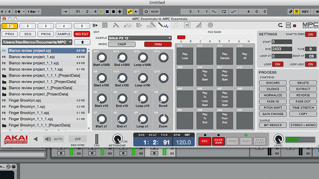Click the BIT REDUCE button
This screenshot has height=179, width=319.
coord(273,125)
